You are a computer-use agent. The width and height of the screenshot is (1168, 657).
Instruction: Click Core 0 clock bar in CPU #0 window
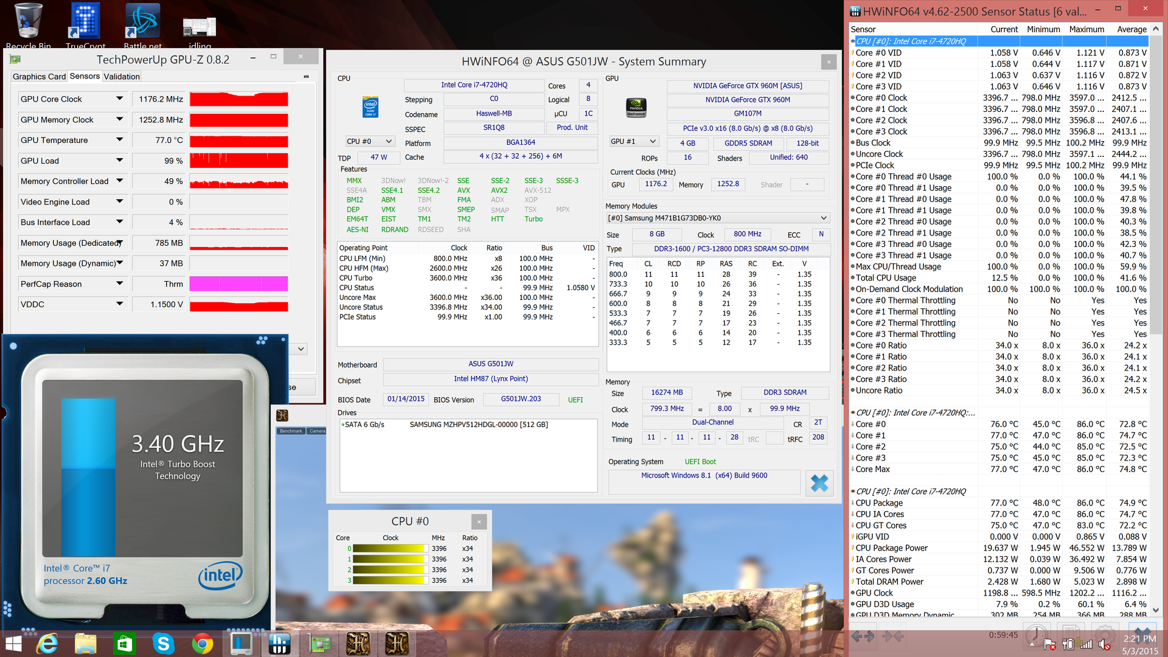(x=391, y=548)
